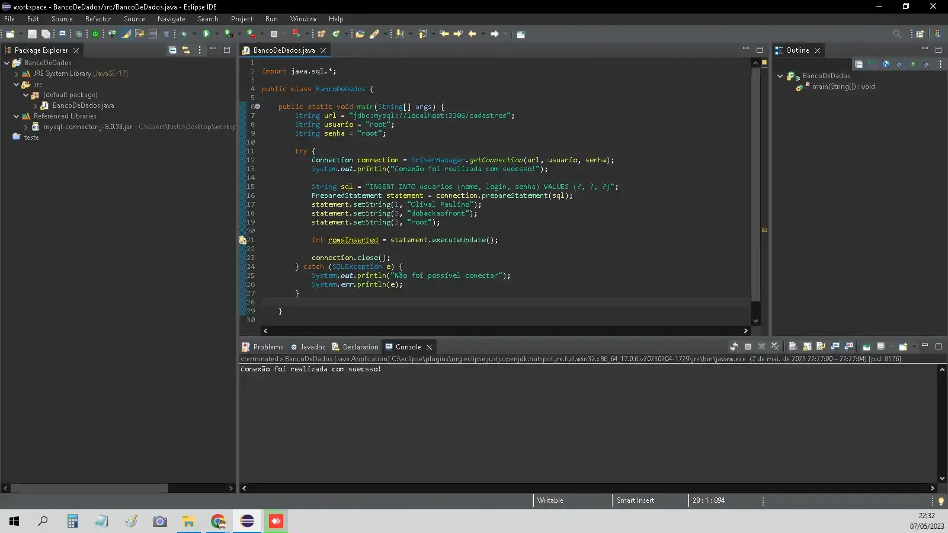Toggle Link with Editor in Package Explorer

(186, 50)
